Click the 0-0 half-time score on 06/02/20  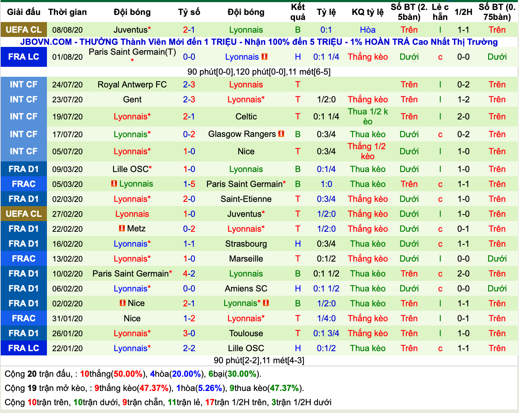coord(464,289)
